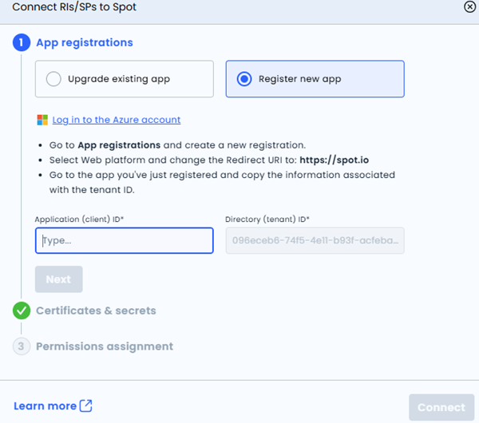Click the Directory (tenant) ID field
Screen dimensions: 479x423
coord(315,240)
